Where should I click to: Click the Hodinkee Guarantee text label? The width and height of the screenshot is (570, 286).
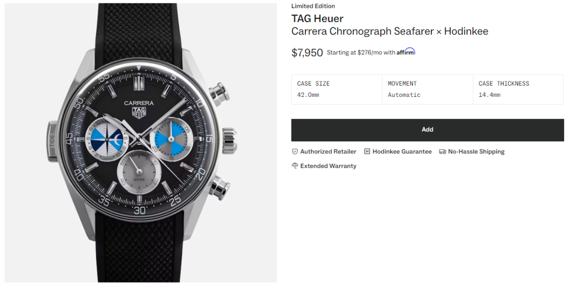click(x=402, y=151)
